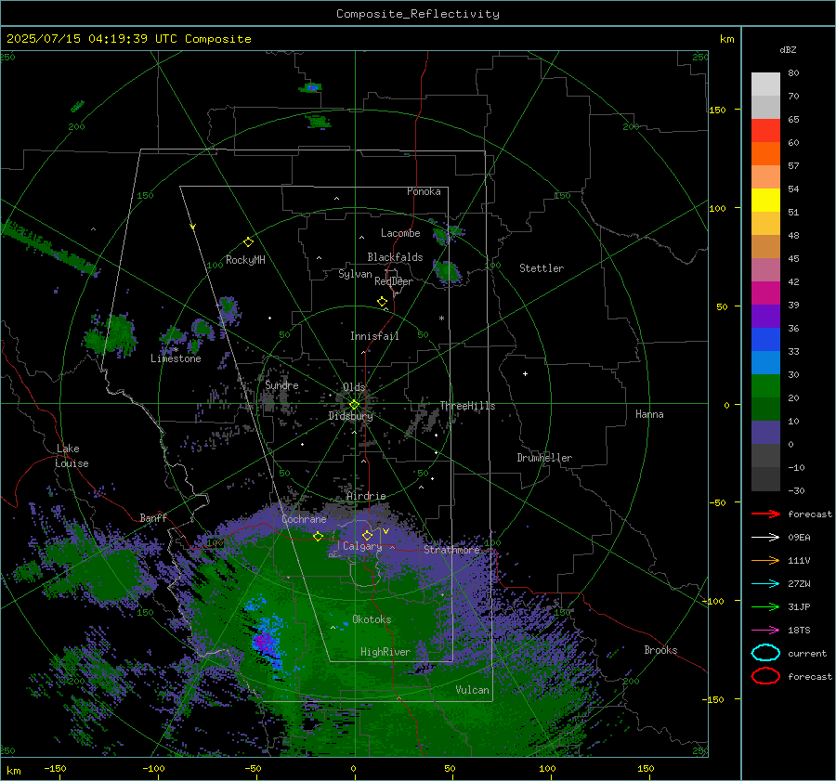Click the Blackfalds town label
The image size is (836, 781).
click(395, 257)
